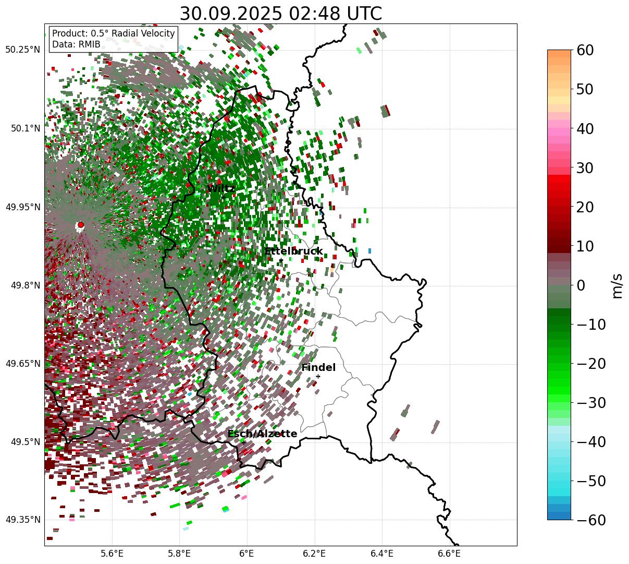Click the Esch/Alzette label
629x564 pixels.
tap(262, 434)
